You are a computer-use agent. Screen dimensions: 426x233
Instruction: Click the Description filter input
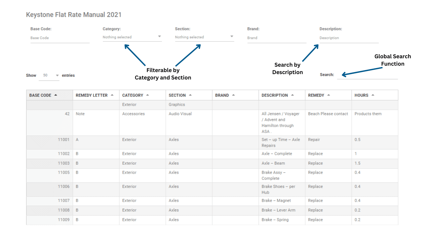tap(349, 38)
